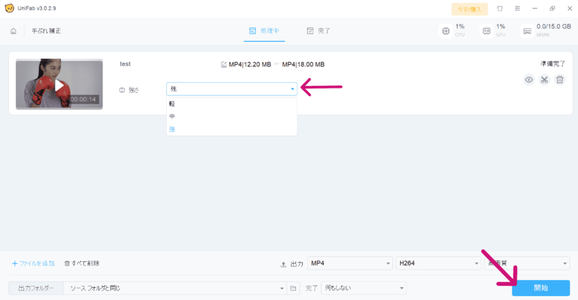This screenshot has height=300, width=578.
Task: Open the hamburger main menu
Action: pyautogui.click(x=517, y=9)
